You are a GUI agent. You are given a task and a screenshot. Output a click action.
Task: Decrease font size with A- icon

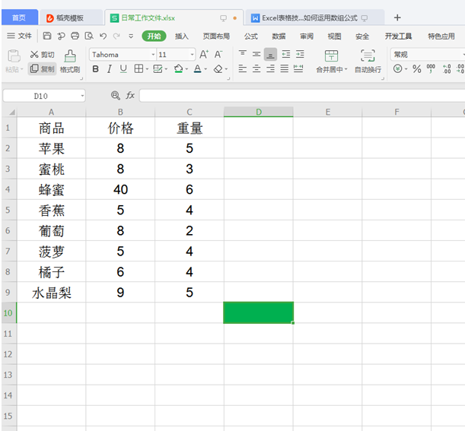point(218,55)
